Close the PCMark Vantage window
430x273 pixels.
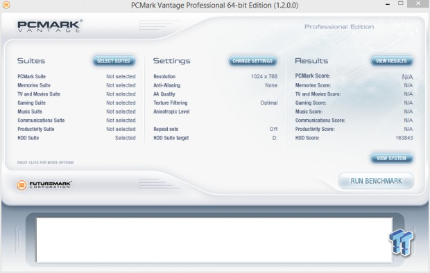coord(418,3)
